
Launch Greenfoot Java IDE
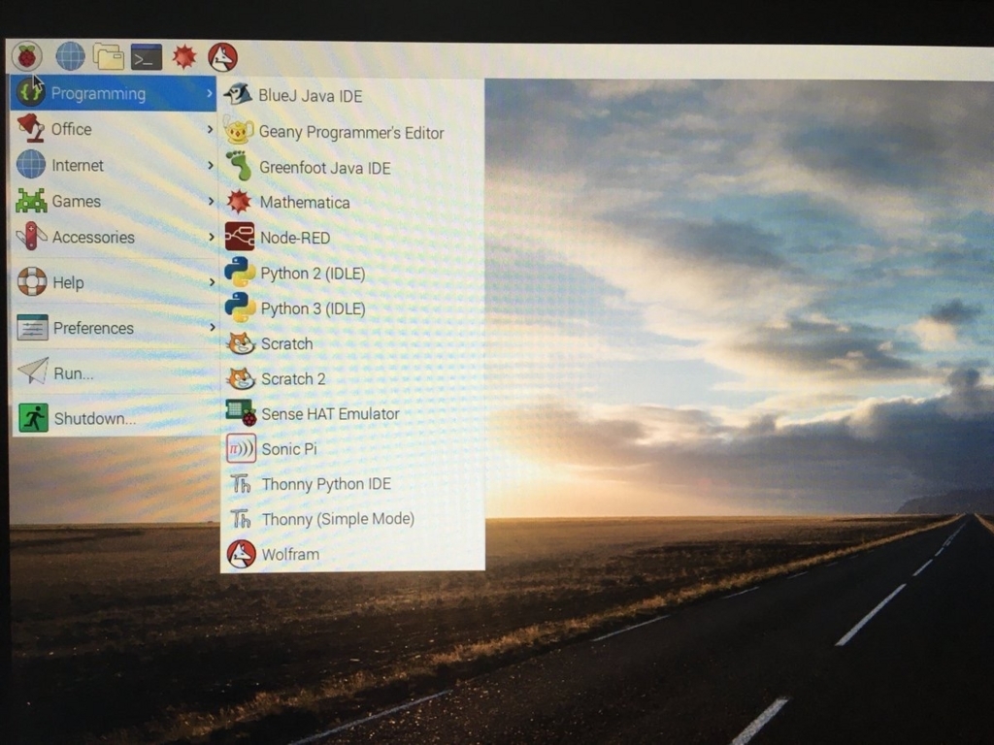[x=351, y=167]
